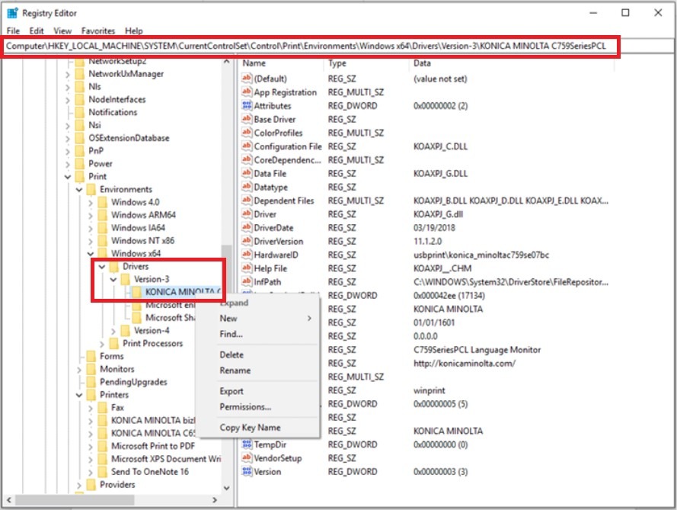677x510 pixels.
Task: Click the Version DWORD icon in list
Action: click(x=247, y=471)
